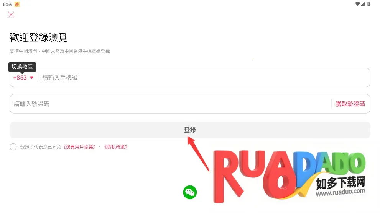Click the 獲取驗證碼 button
The image size is (380, 213).
(350, 104)
